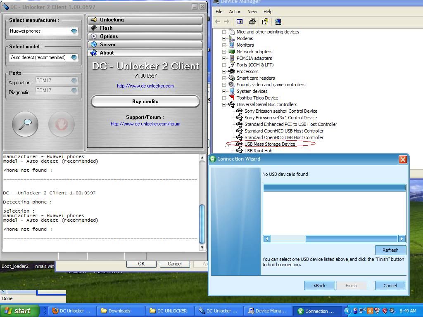Expand the Modems tree node

click(x=224, y=38)
